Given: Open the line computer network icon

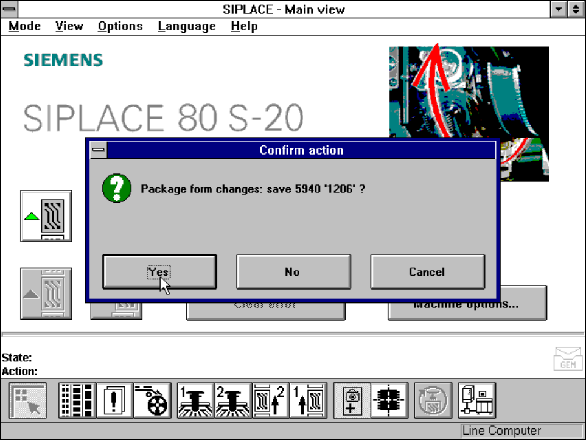Looking at the screenshot, I should (x=477, y=400).
